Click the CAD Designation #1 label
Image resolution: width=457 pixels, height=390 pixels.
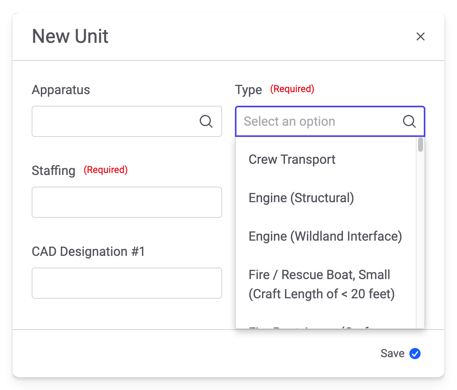[88, 251]
